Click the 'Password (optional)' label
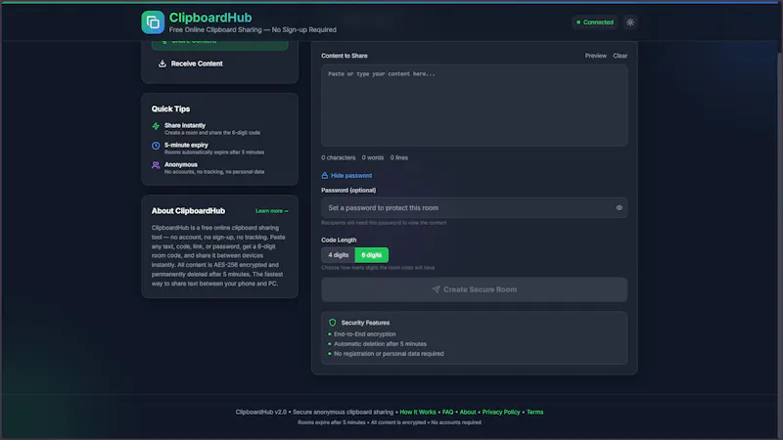The height and width of the screenshot is (440, 783). pyautogui.click(x=348, y=190)
